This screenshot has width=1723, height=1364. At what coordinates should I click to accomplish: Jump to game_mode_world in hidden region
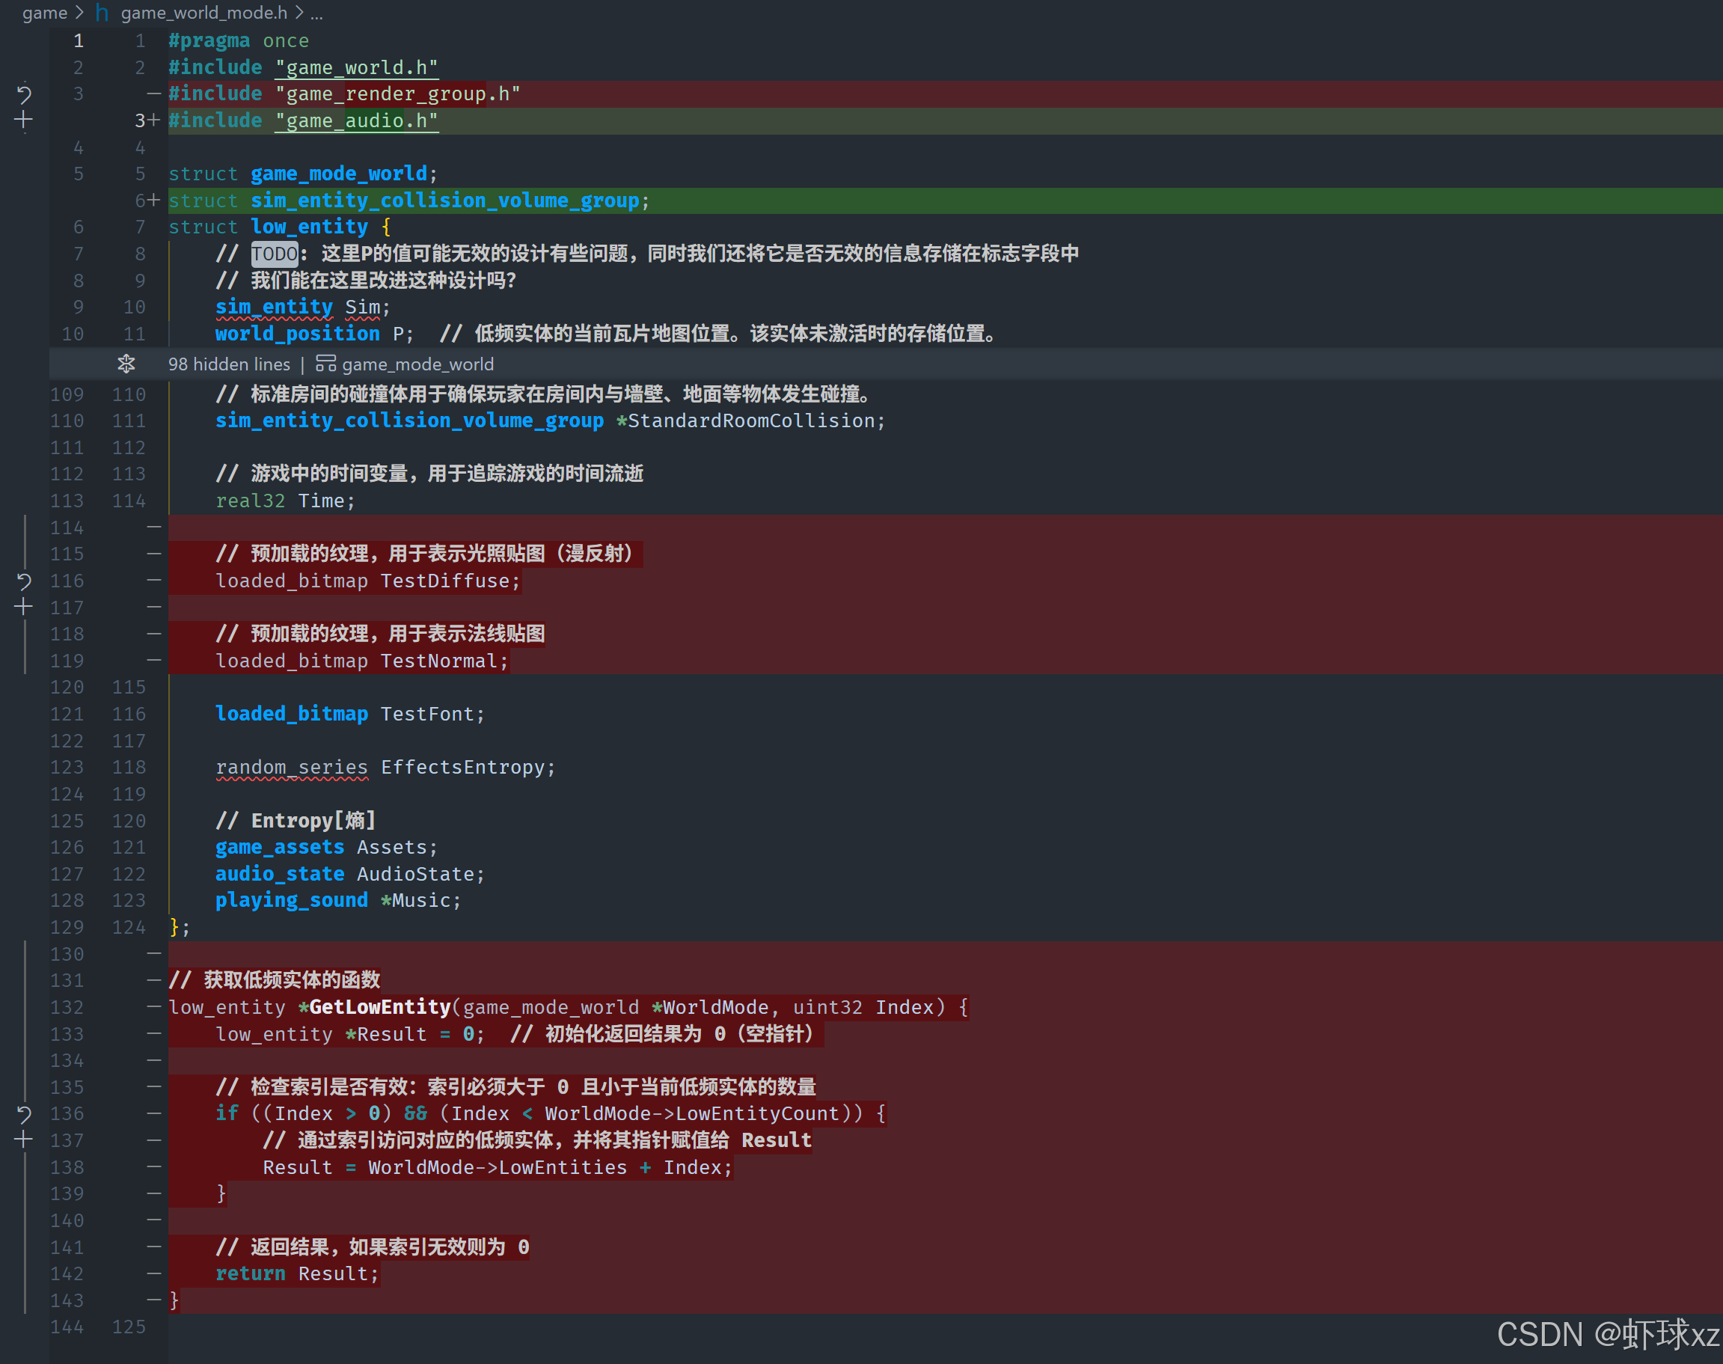point(417,364)
